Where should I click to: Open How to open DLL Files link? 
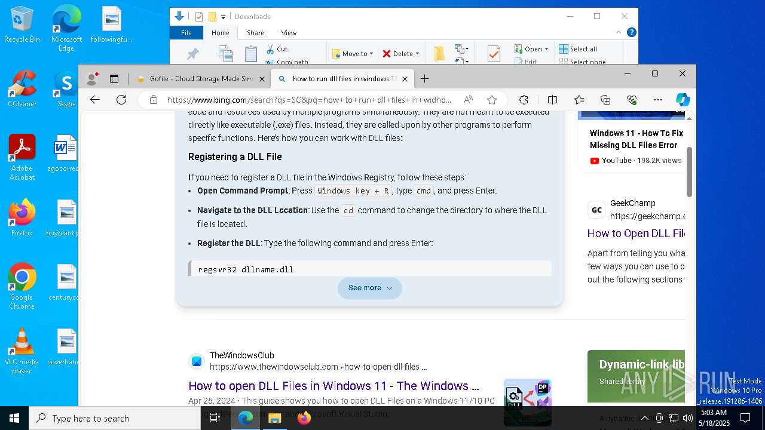pyautogui.click(x=333, y=386)
